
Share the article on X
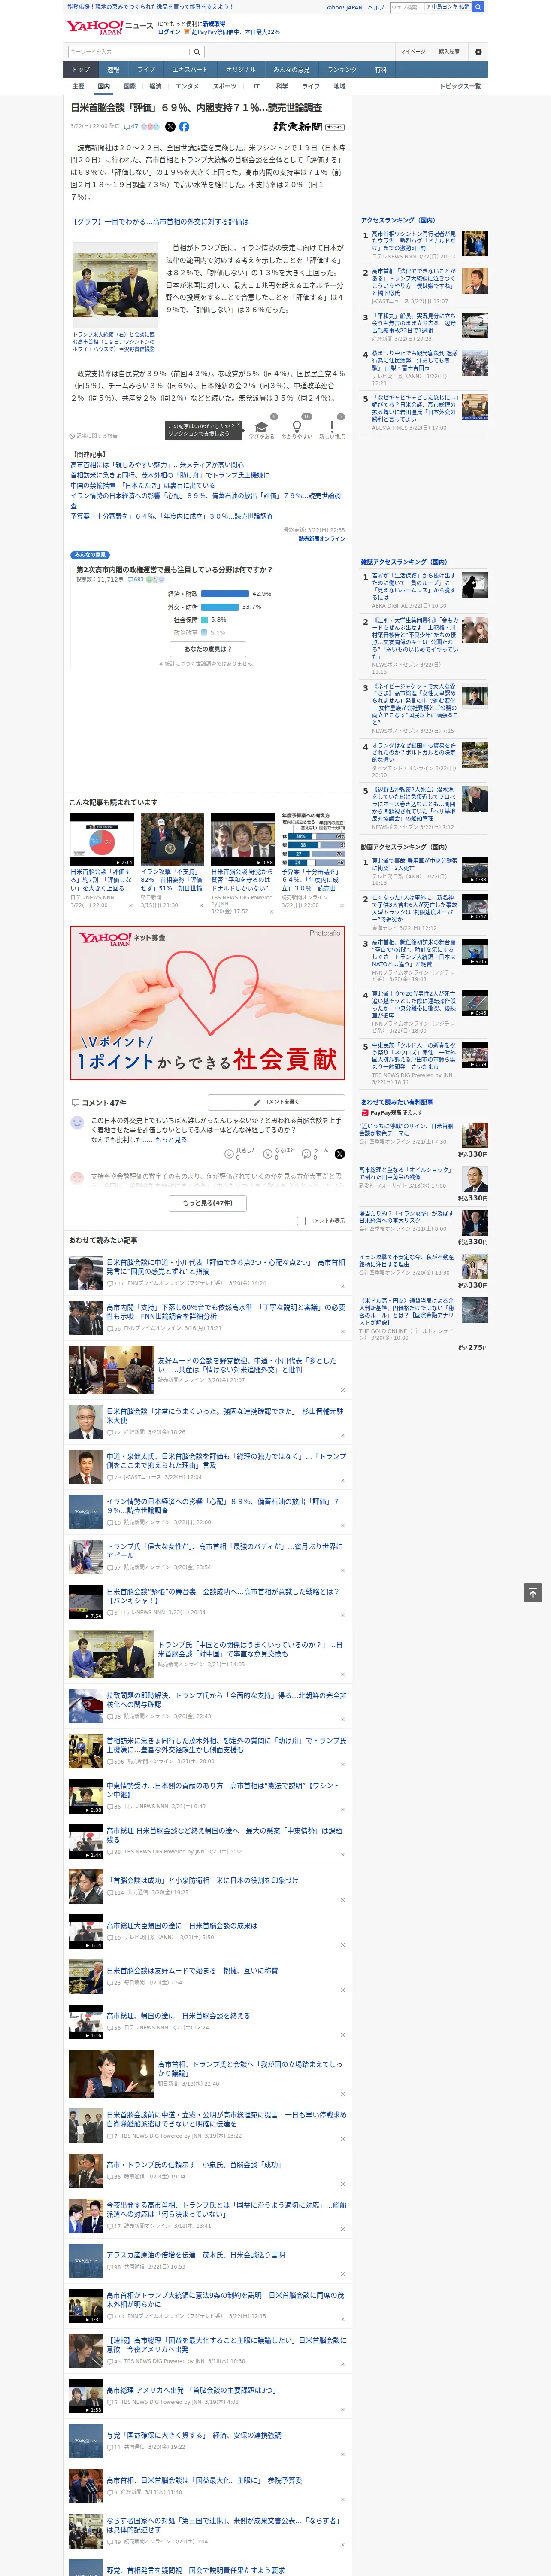click(x=170, y=127)
